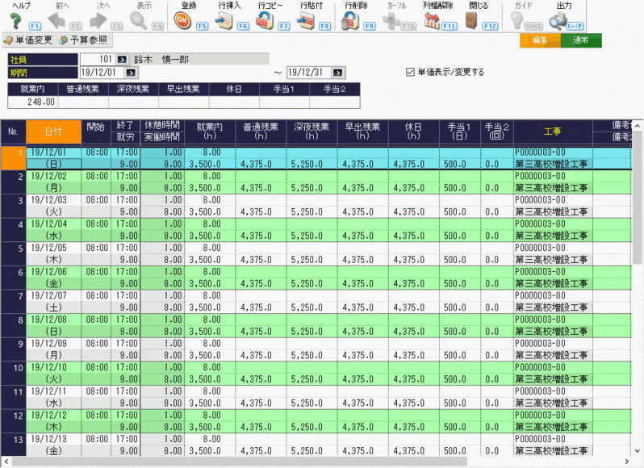Click the 19/12/07 end time 17:00
This screenshot has width=644, height=468.
tap(126, 295)
